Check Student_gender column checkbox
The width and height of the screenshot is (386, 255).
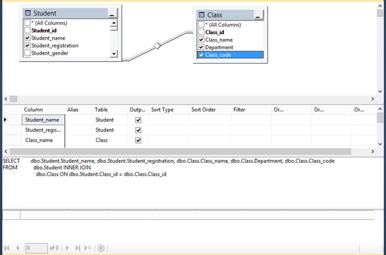27,53
